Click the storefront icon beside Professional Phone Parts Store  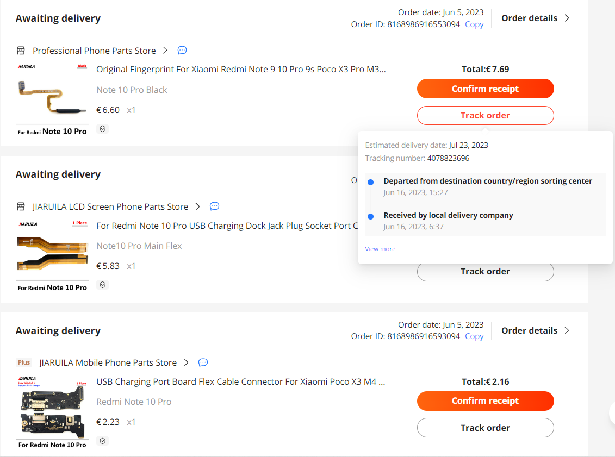[21, 51]
